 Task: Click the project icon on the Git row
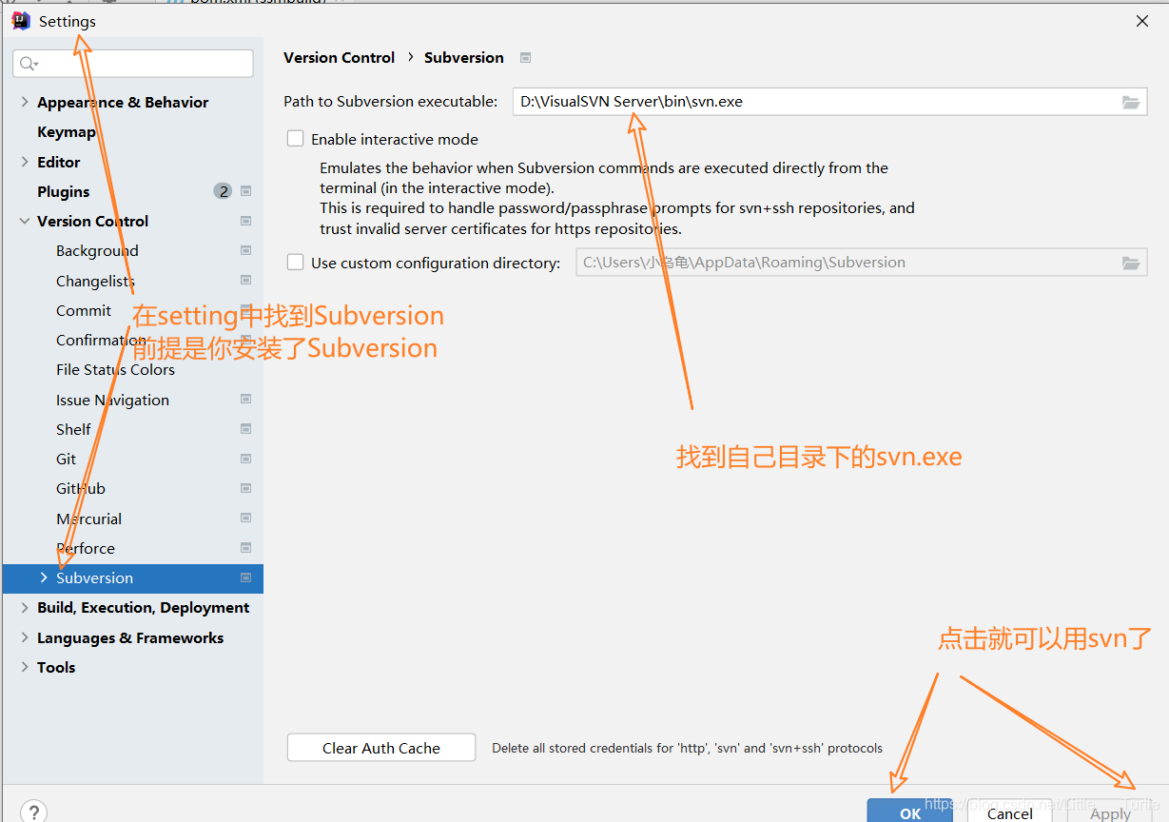(x=246, y=459)
